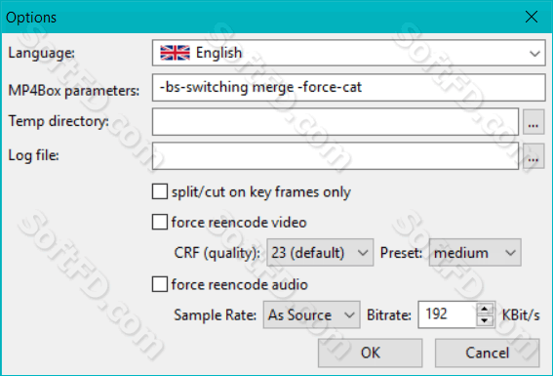Viewport: 553px width, 376px height.
Task: Click the Bitrate value field
Action: coord(448,314)
